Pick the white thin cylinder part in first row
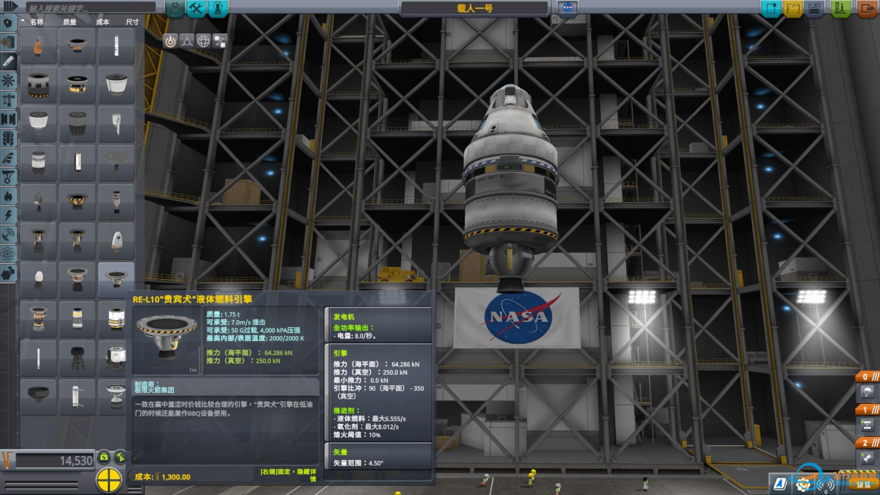 point(116,46)
